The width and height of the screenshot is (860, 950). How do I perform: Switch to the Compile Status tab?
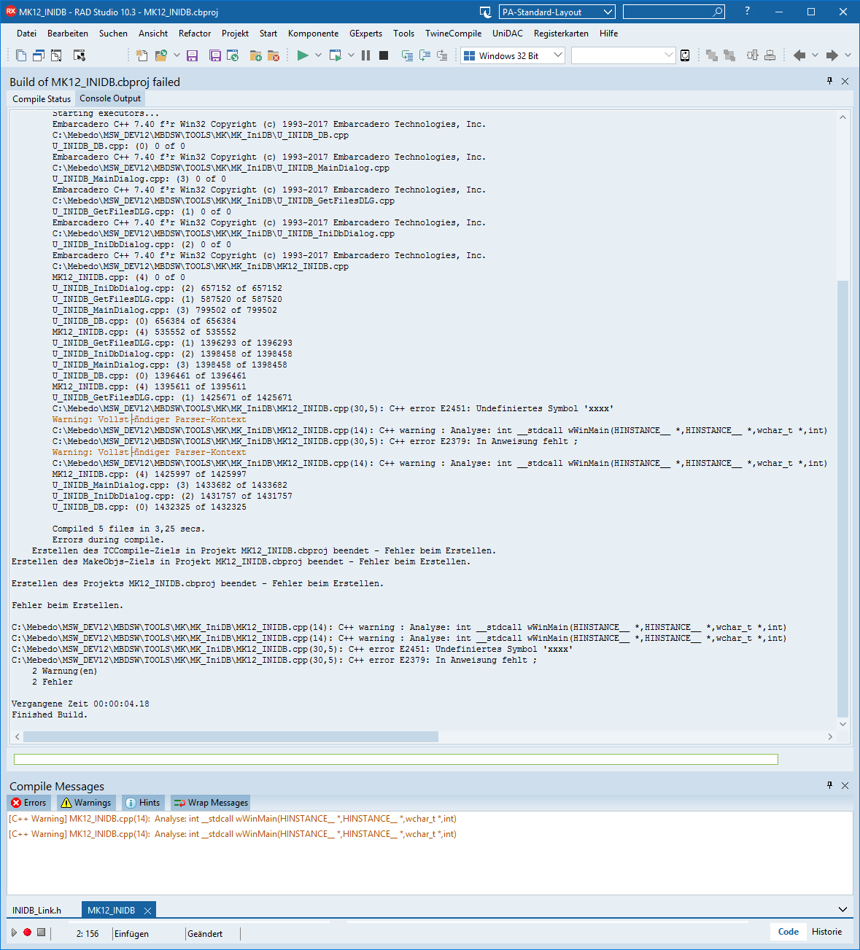point(42,99)
